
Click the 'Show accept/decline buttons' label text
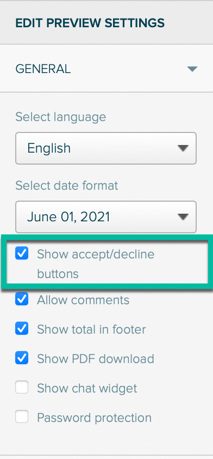(x=96, y=264)
